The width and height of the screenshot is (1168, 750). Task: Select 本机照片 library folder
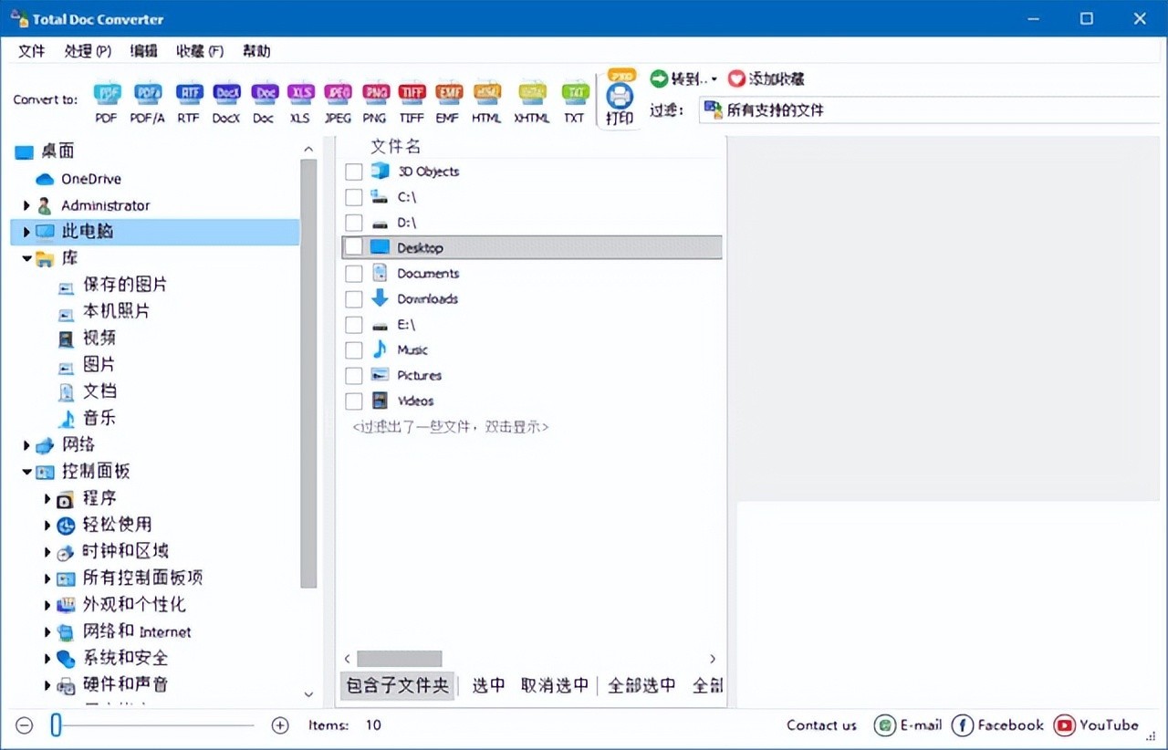pos(116,311)
